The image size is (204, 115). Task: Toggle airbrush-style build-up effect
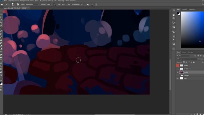(69, 4)
